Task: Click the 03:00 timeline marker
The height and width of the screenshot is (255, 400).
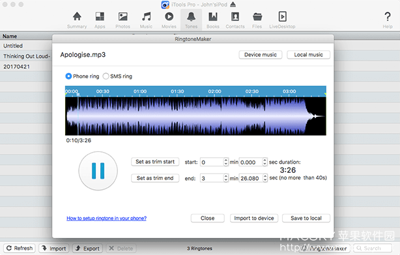Action: coord(289,91)
